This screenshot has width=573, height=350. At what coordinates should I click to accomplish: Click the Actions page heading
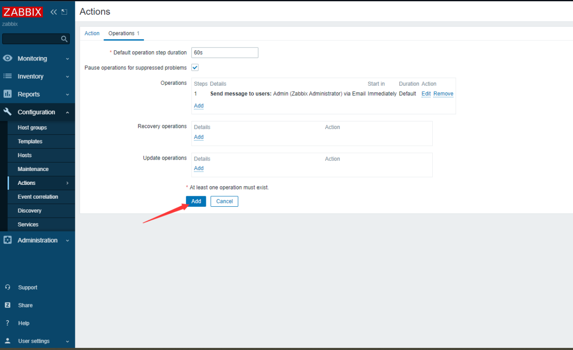click(95, 11)
